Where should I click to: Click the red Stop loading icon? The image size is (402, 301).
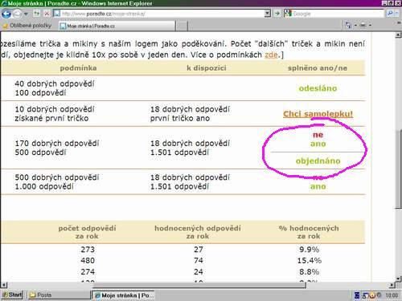click(x=47, y=14)
